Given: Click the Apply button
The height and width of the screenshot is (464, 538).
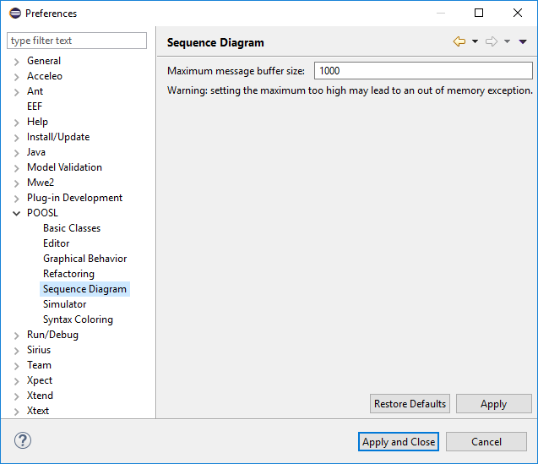Looking at the screenshot, I should (x=493, y=404).
